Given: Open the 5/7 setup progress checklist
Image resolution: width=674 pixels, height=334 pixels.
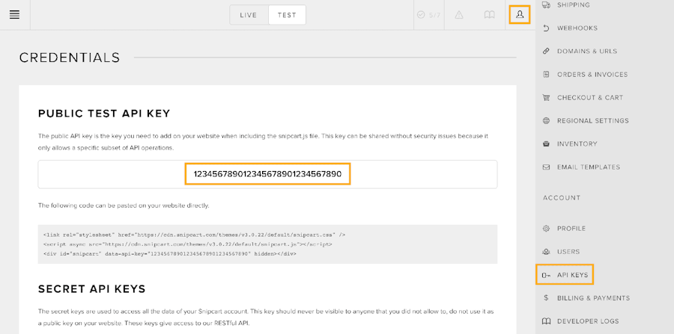Looking at the screenshot, I should click(x=429, y=15).
